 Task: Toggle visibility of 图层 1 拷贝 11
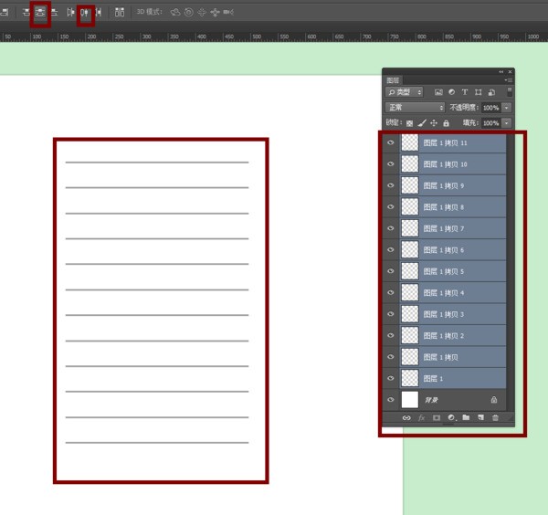pyautogui.click(x=391, y=142)
